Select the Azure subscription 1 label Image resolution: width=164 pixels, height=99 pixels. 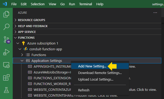tap(43, 43)
